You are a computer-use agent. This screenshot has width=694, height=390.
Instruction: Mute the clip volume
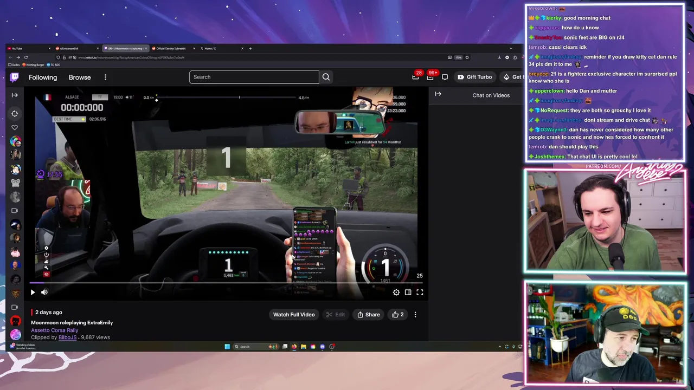(44, 292)
